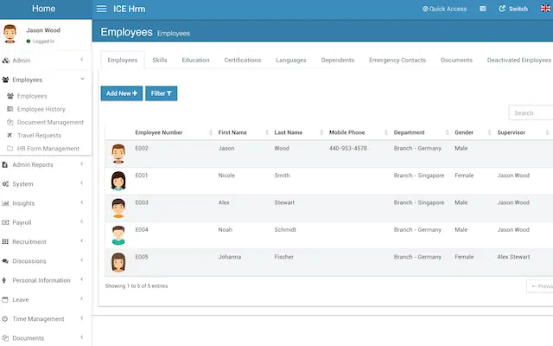The width and height of the screenshot is (553, 346).
Task: Open the messages envelope icon in header
Action: point(483,9)
